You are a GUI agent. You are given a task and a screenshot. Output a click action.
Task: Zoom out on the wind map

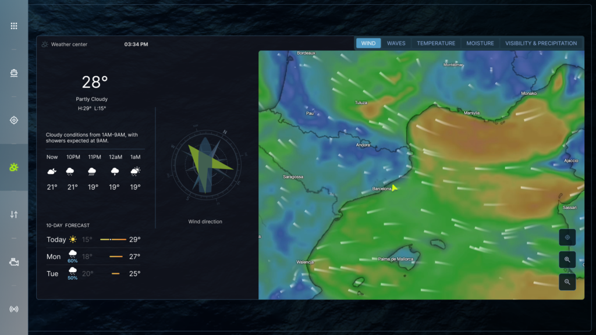pyautogui.click(x=567, y=281)
